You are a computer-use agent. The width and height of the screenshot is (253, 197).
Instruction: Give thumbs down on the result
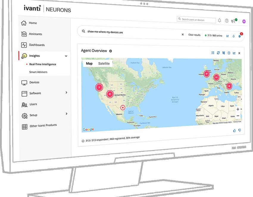[x=240, y=130]
